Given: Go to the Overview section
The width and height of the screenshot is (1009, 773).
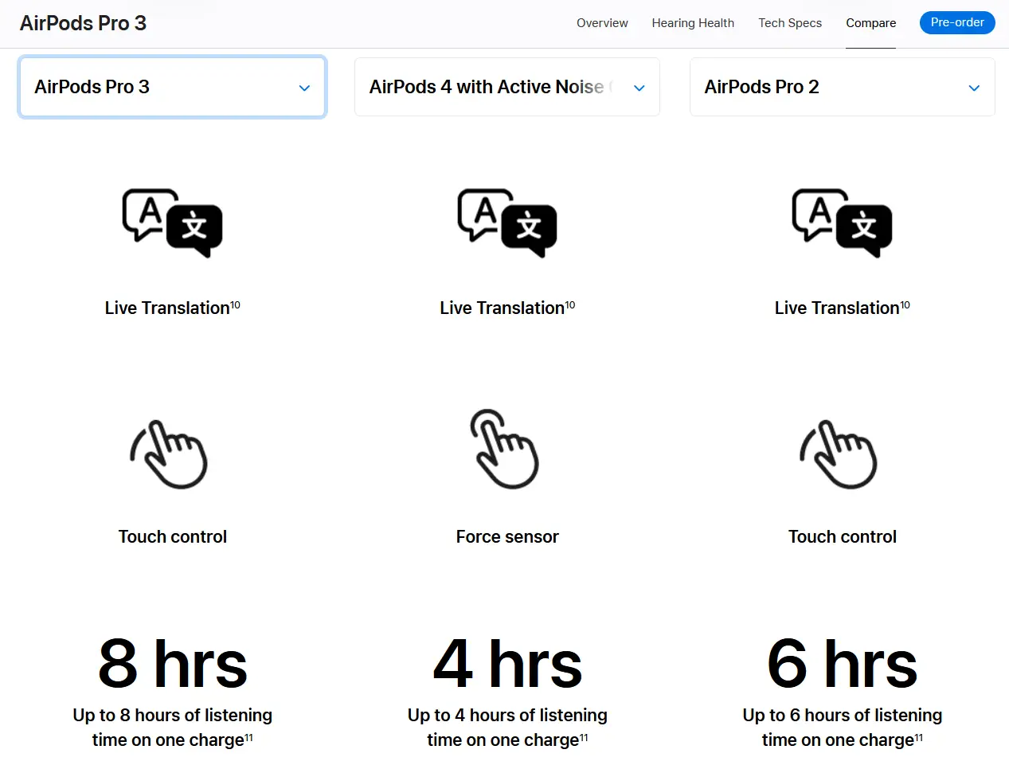Looking at the screenshot, I should (x=602, y=23).
